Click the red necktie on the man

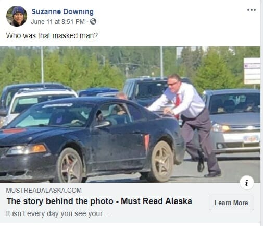[x=178, y=103]
